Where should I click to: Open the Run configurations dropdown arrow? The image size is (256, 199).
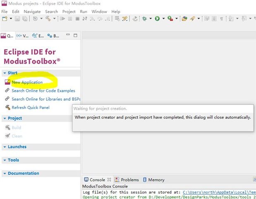coord(163,19)
